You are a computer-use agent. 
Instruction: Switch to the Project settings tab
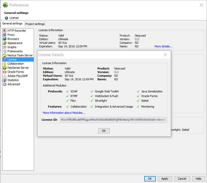(x=35, y=24)
